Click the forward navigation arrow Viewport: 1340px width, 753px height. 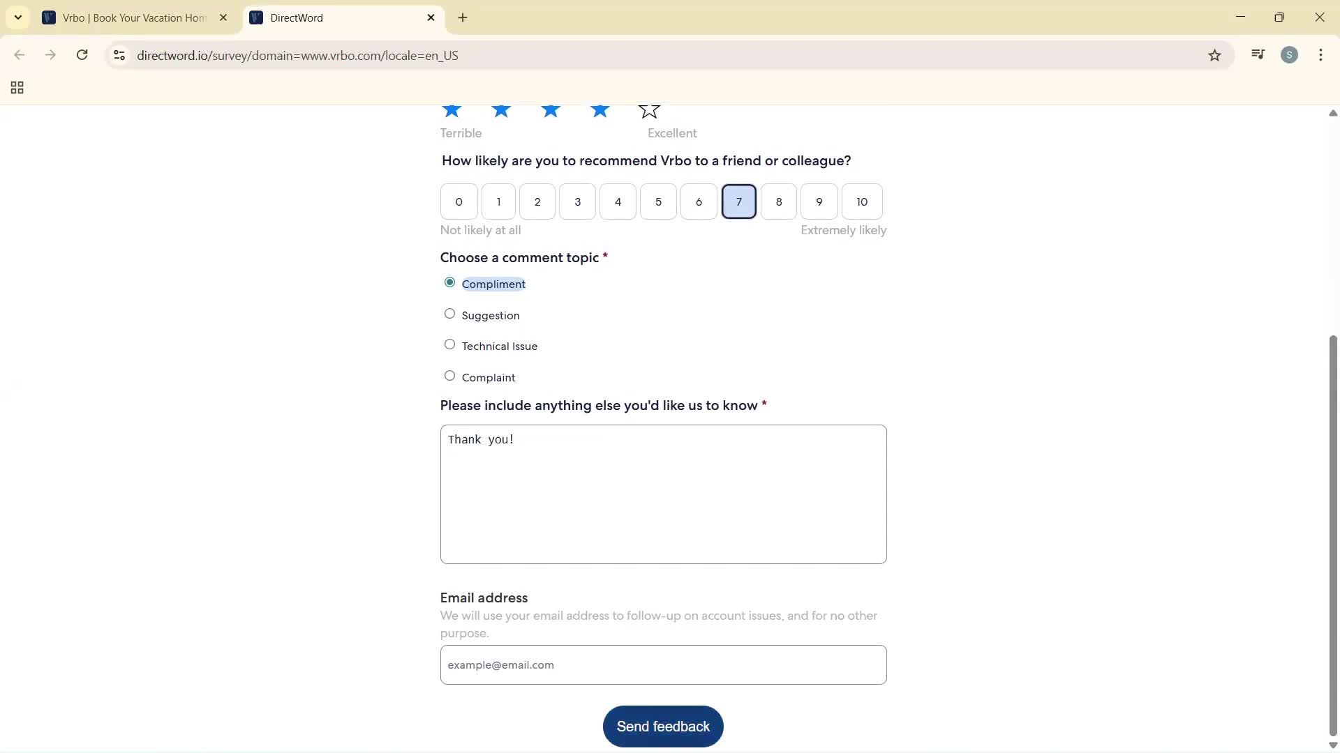[50, 55]
